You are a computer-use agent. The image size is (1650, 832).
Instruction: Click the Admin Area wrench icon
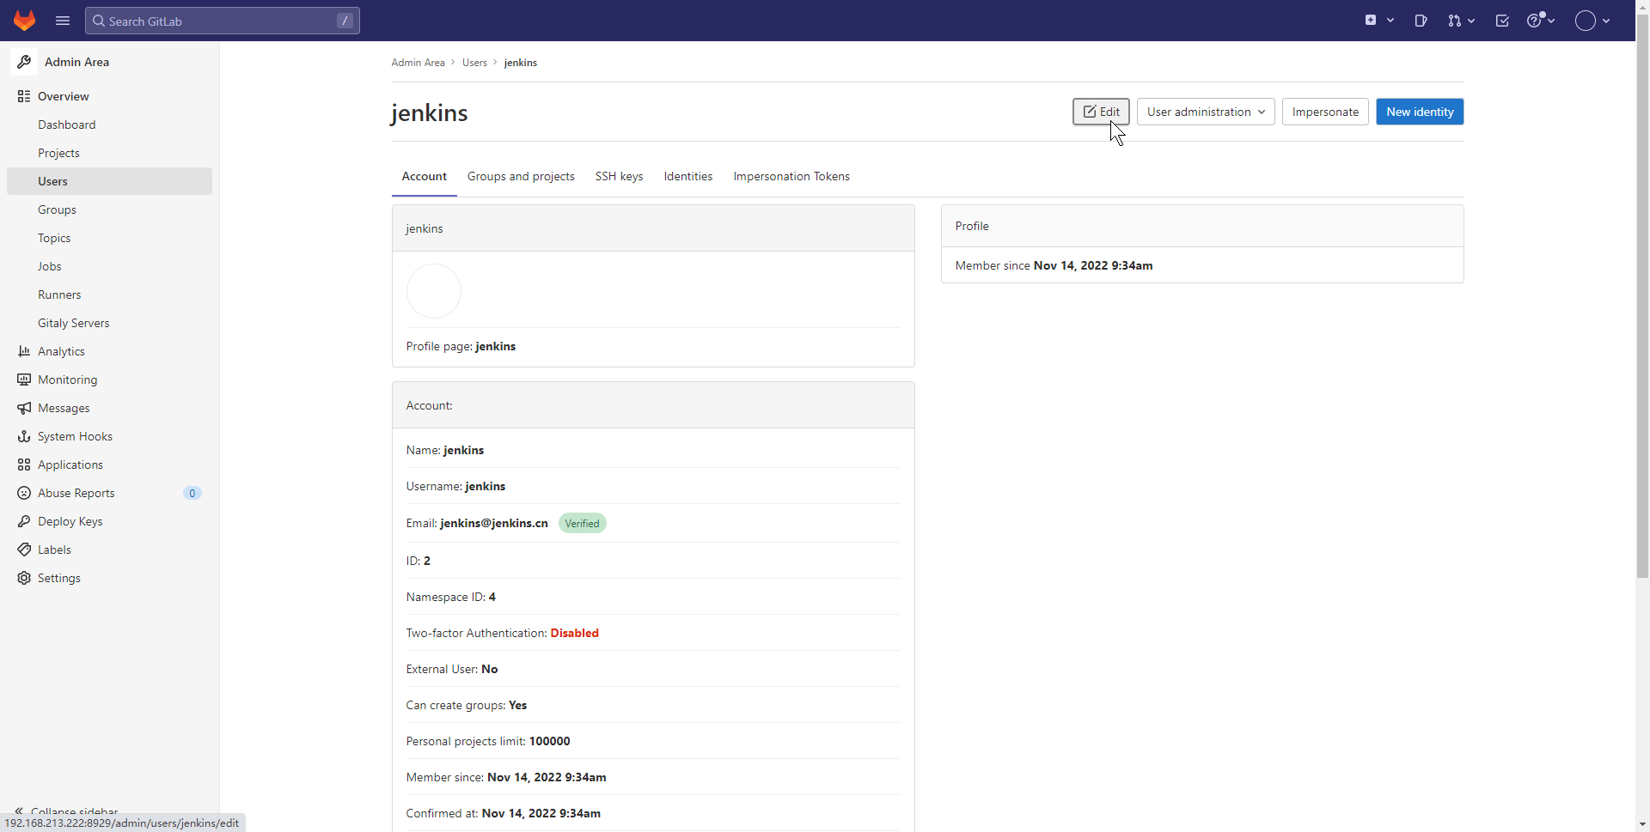tap(24, 62)
